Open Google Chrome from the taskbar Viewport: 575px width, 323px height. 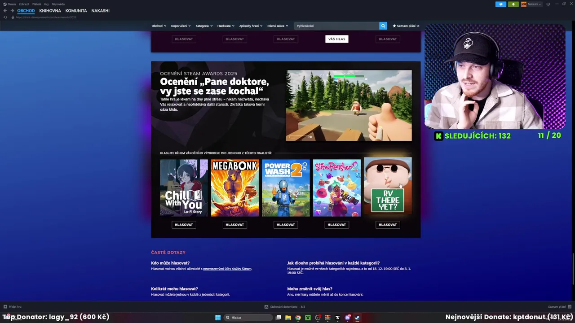coord(298,318)
